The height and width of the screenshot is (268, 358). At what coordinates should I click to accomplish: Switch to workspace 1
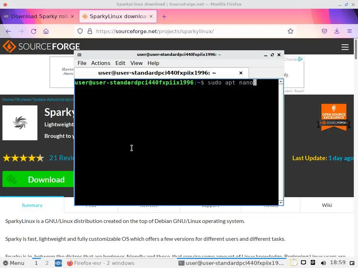[x=36, y=263]
